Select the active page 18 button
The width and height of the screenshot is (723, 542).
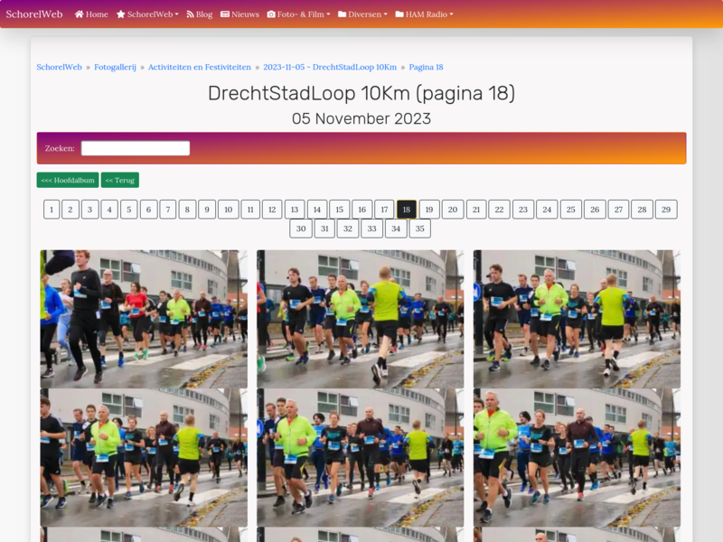coord(407,210)
